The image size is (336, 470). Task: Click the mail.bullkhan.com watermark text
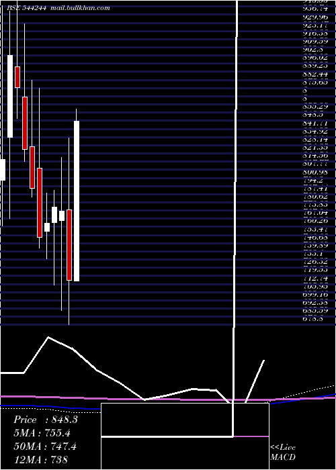tap(80, 8)
